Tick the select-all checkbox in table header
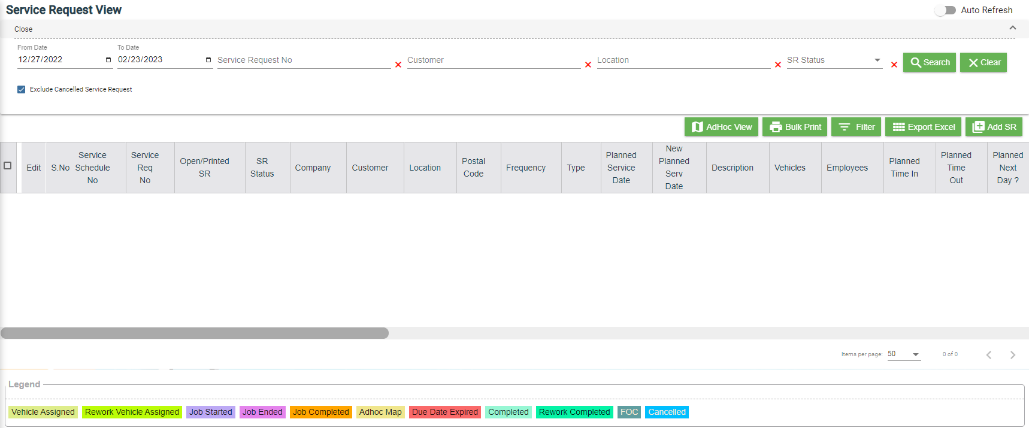Image resolution: width=1029 pixels, height=428 pixels. pos(8,166)
